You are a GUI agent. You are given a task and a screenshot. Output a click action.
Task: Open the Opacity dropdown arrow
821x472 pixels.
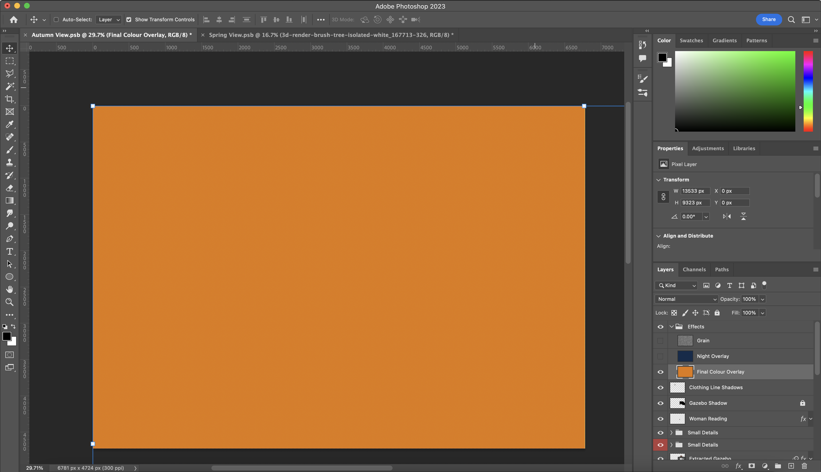coord(762,299)
